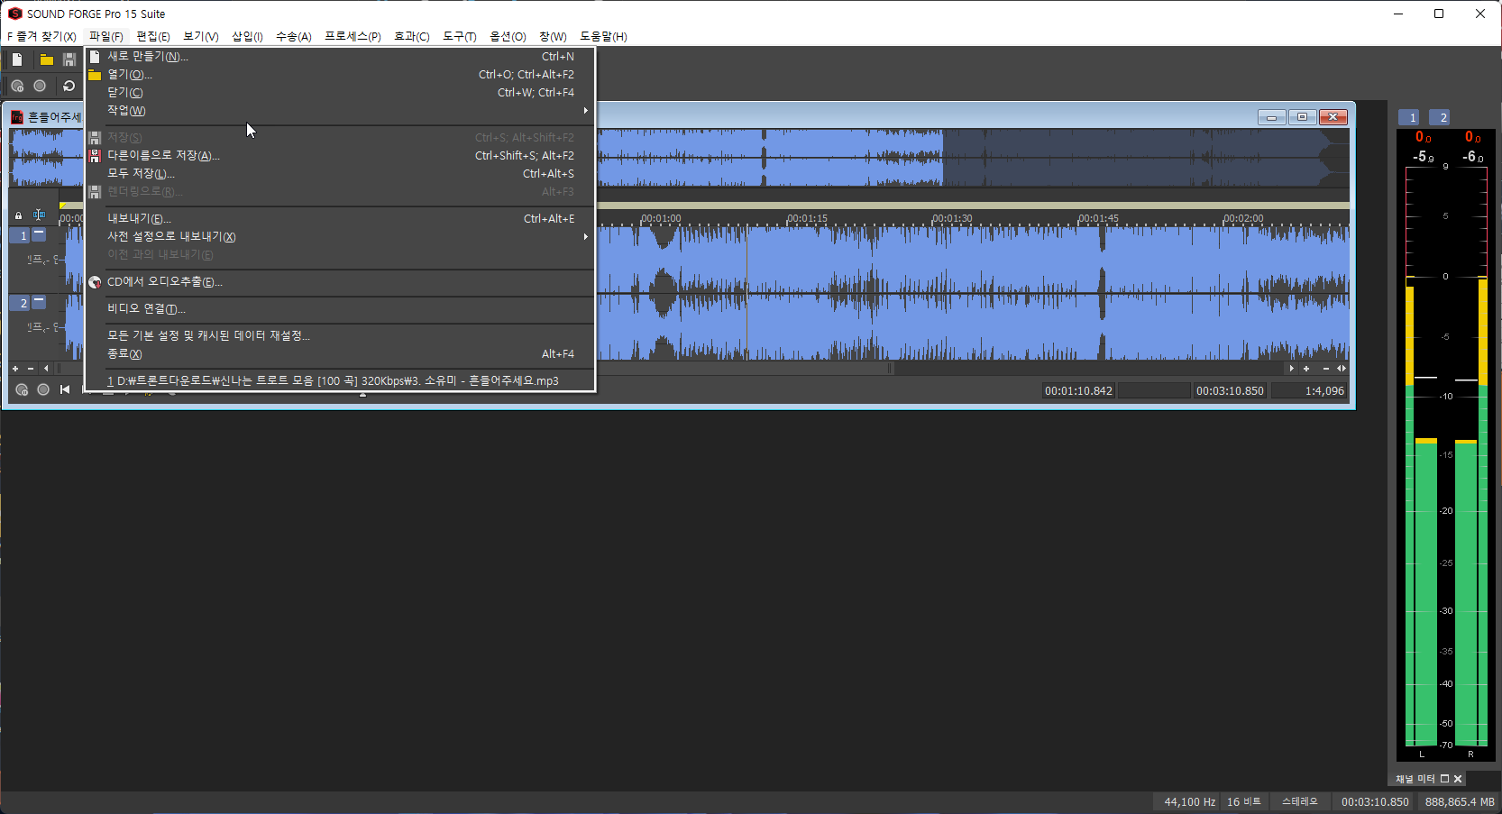Image resolution: width=1502 pixels, height=814 pixels.
Task: Open the 편집(E) menu
Action: pyautogui.click(x=153, y=36)
